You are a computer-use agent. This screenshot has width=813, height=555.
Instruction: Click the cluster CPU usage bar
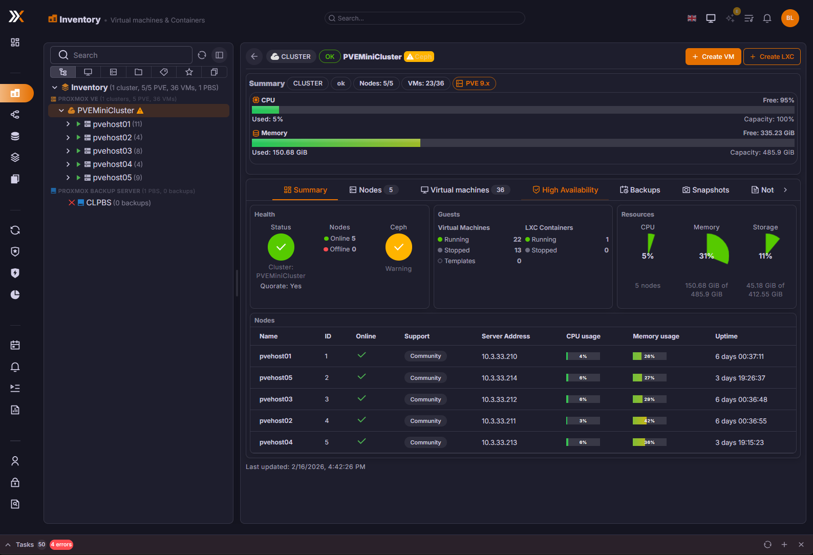click(523, 110)
